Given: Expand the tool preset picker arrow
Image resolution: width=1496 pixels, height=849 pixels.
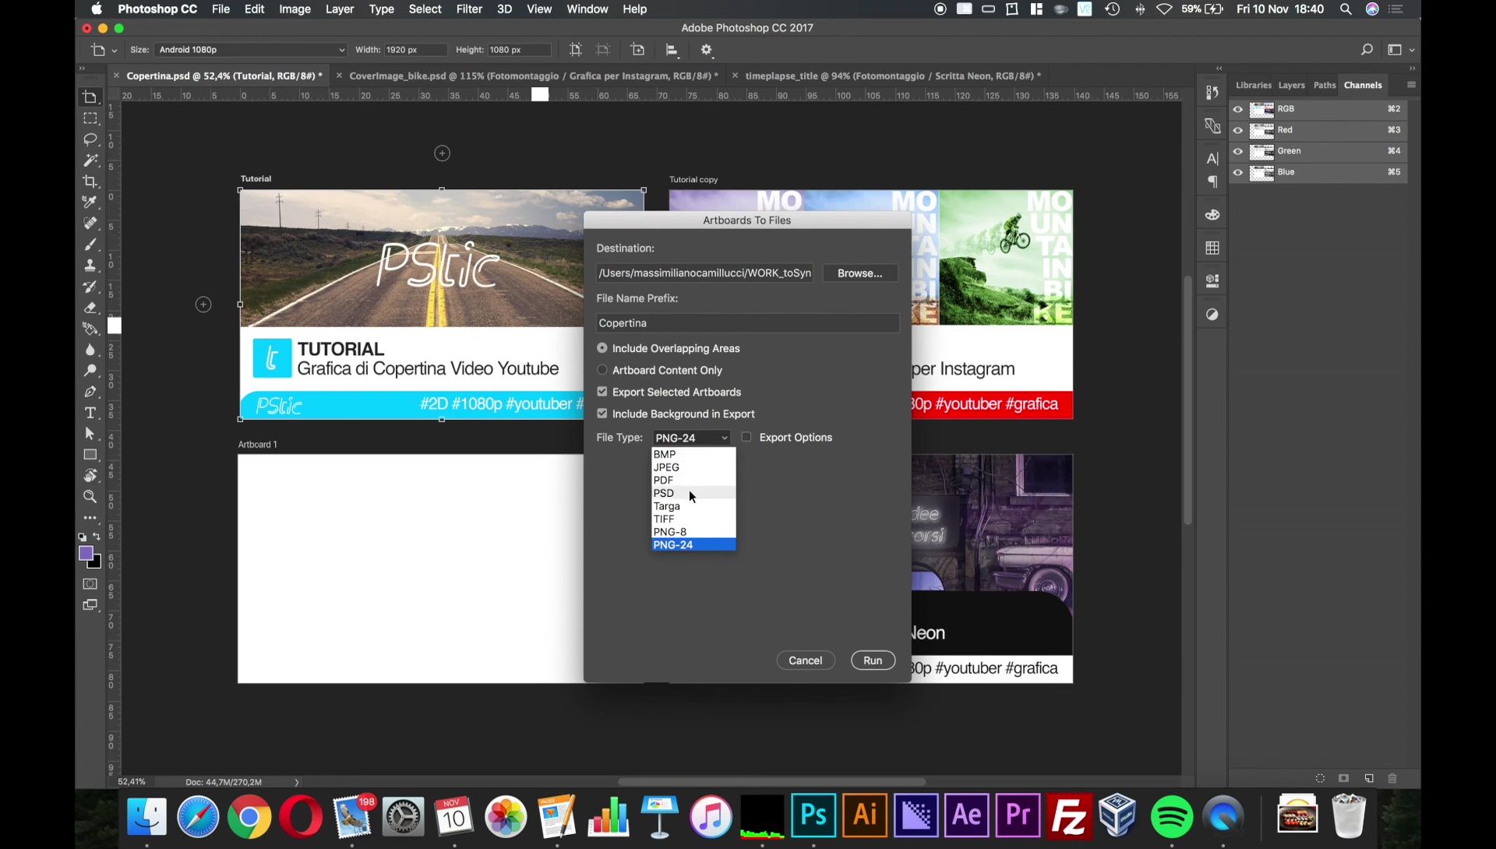Looking at the screenshot, I should 115,51.
